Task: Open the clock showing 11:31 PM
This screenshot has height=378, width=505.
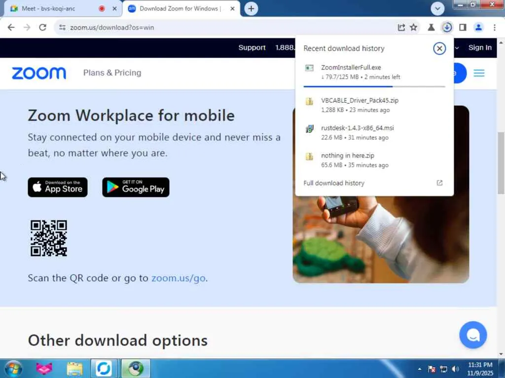Action: (480, 369)
